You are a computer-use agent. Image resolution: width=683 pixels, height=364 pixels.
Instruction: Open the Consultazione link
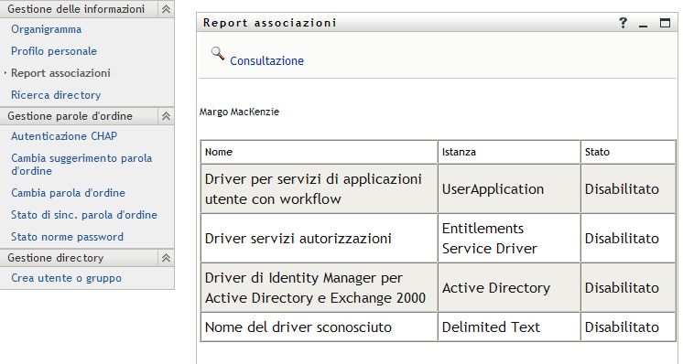(266, 61)
